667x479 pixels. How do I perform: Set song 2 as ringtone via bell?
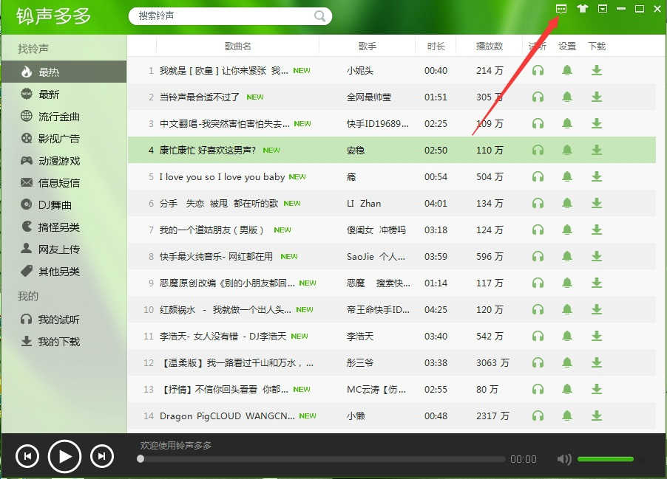(x=567, y=97)
